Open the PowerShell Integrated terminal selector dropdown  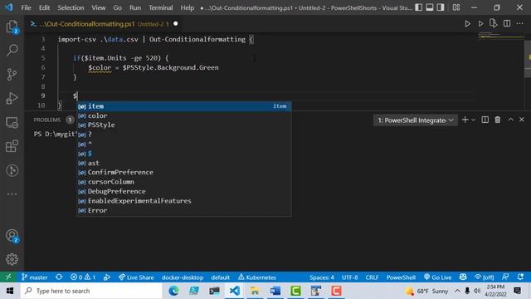416,120
